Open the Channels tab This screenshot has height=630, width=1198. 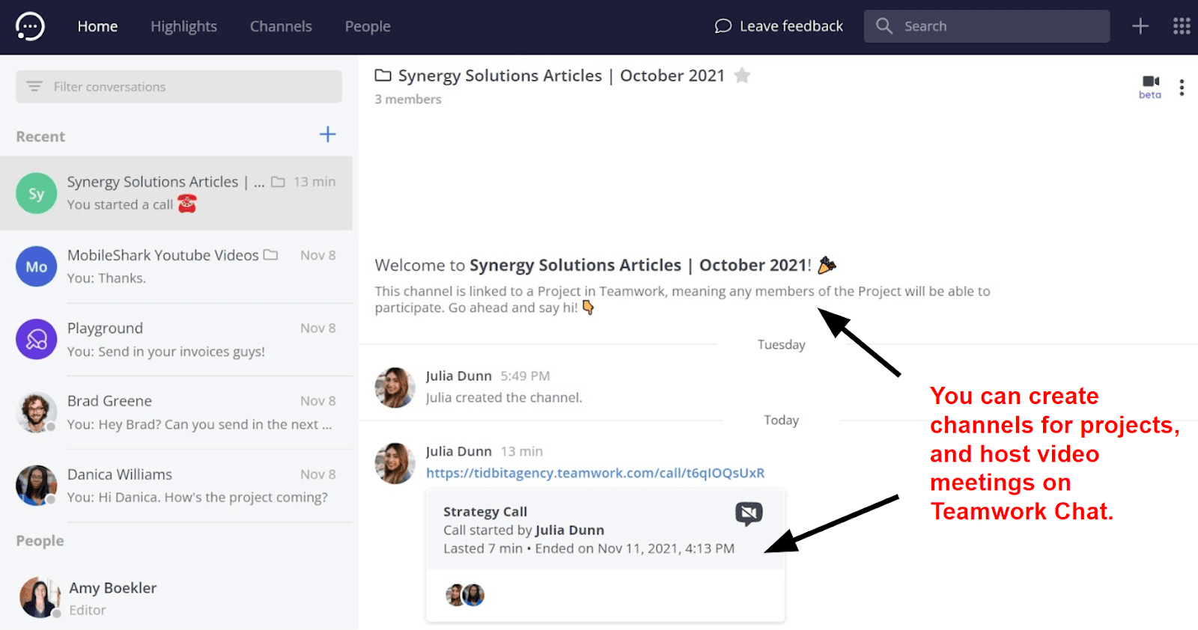(x=281, y=26)
